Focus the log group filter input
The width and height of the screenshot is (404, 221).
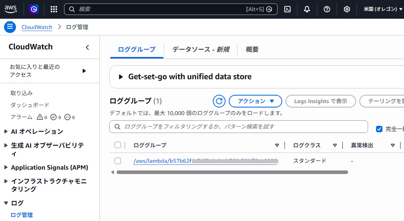(x=239, y=127)
